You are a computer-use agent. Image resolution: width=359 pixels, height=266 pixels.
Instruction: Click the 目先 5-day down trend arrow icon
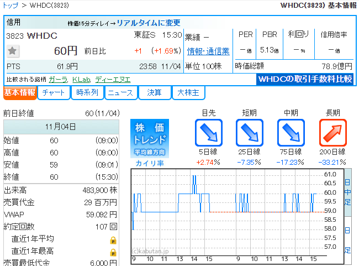(209, 133)
